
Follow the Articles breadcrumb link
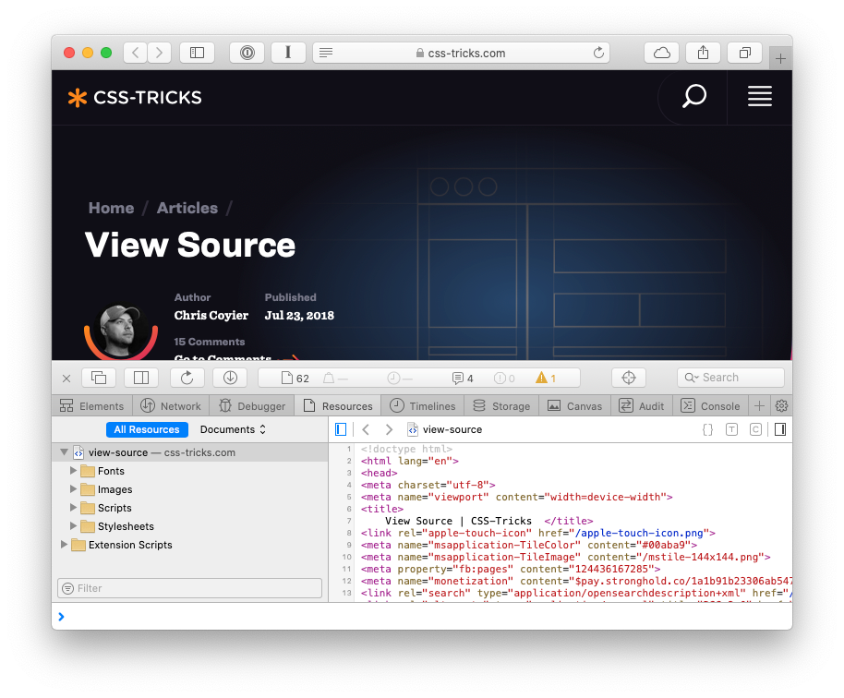[x=187, y=208]
